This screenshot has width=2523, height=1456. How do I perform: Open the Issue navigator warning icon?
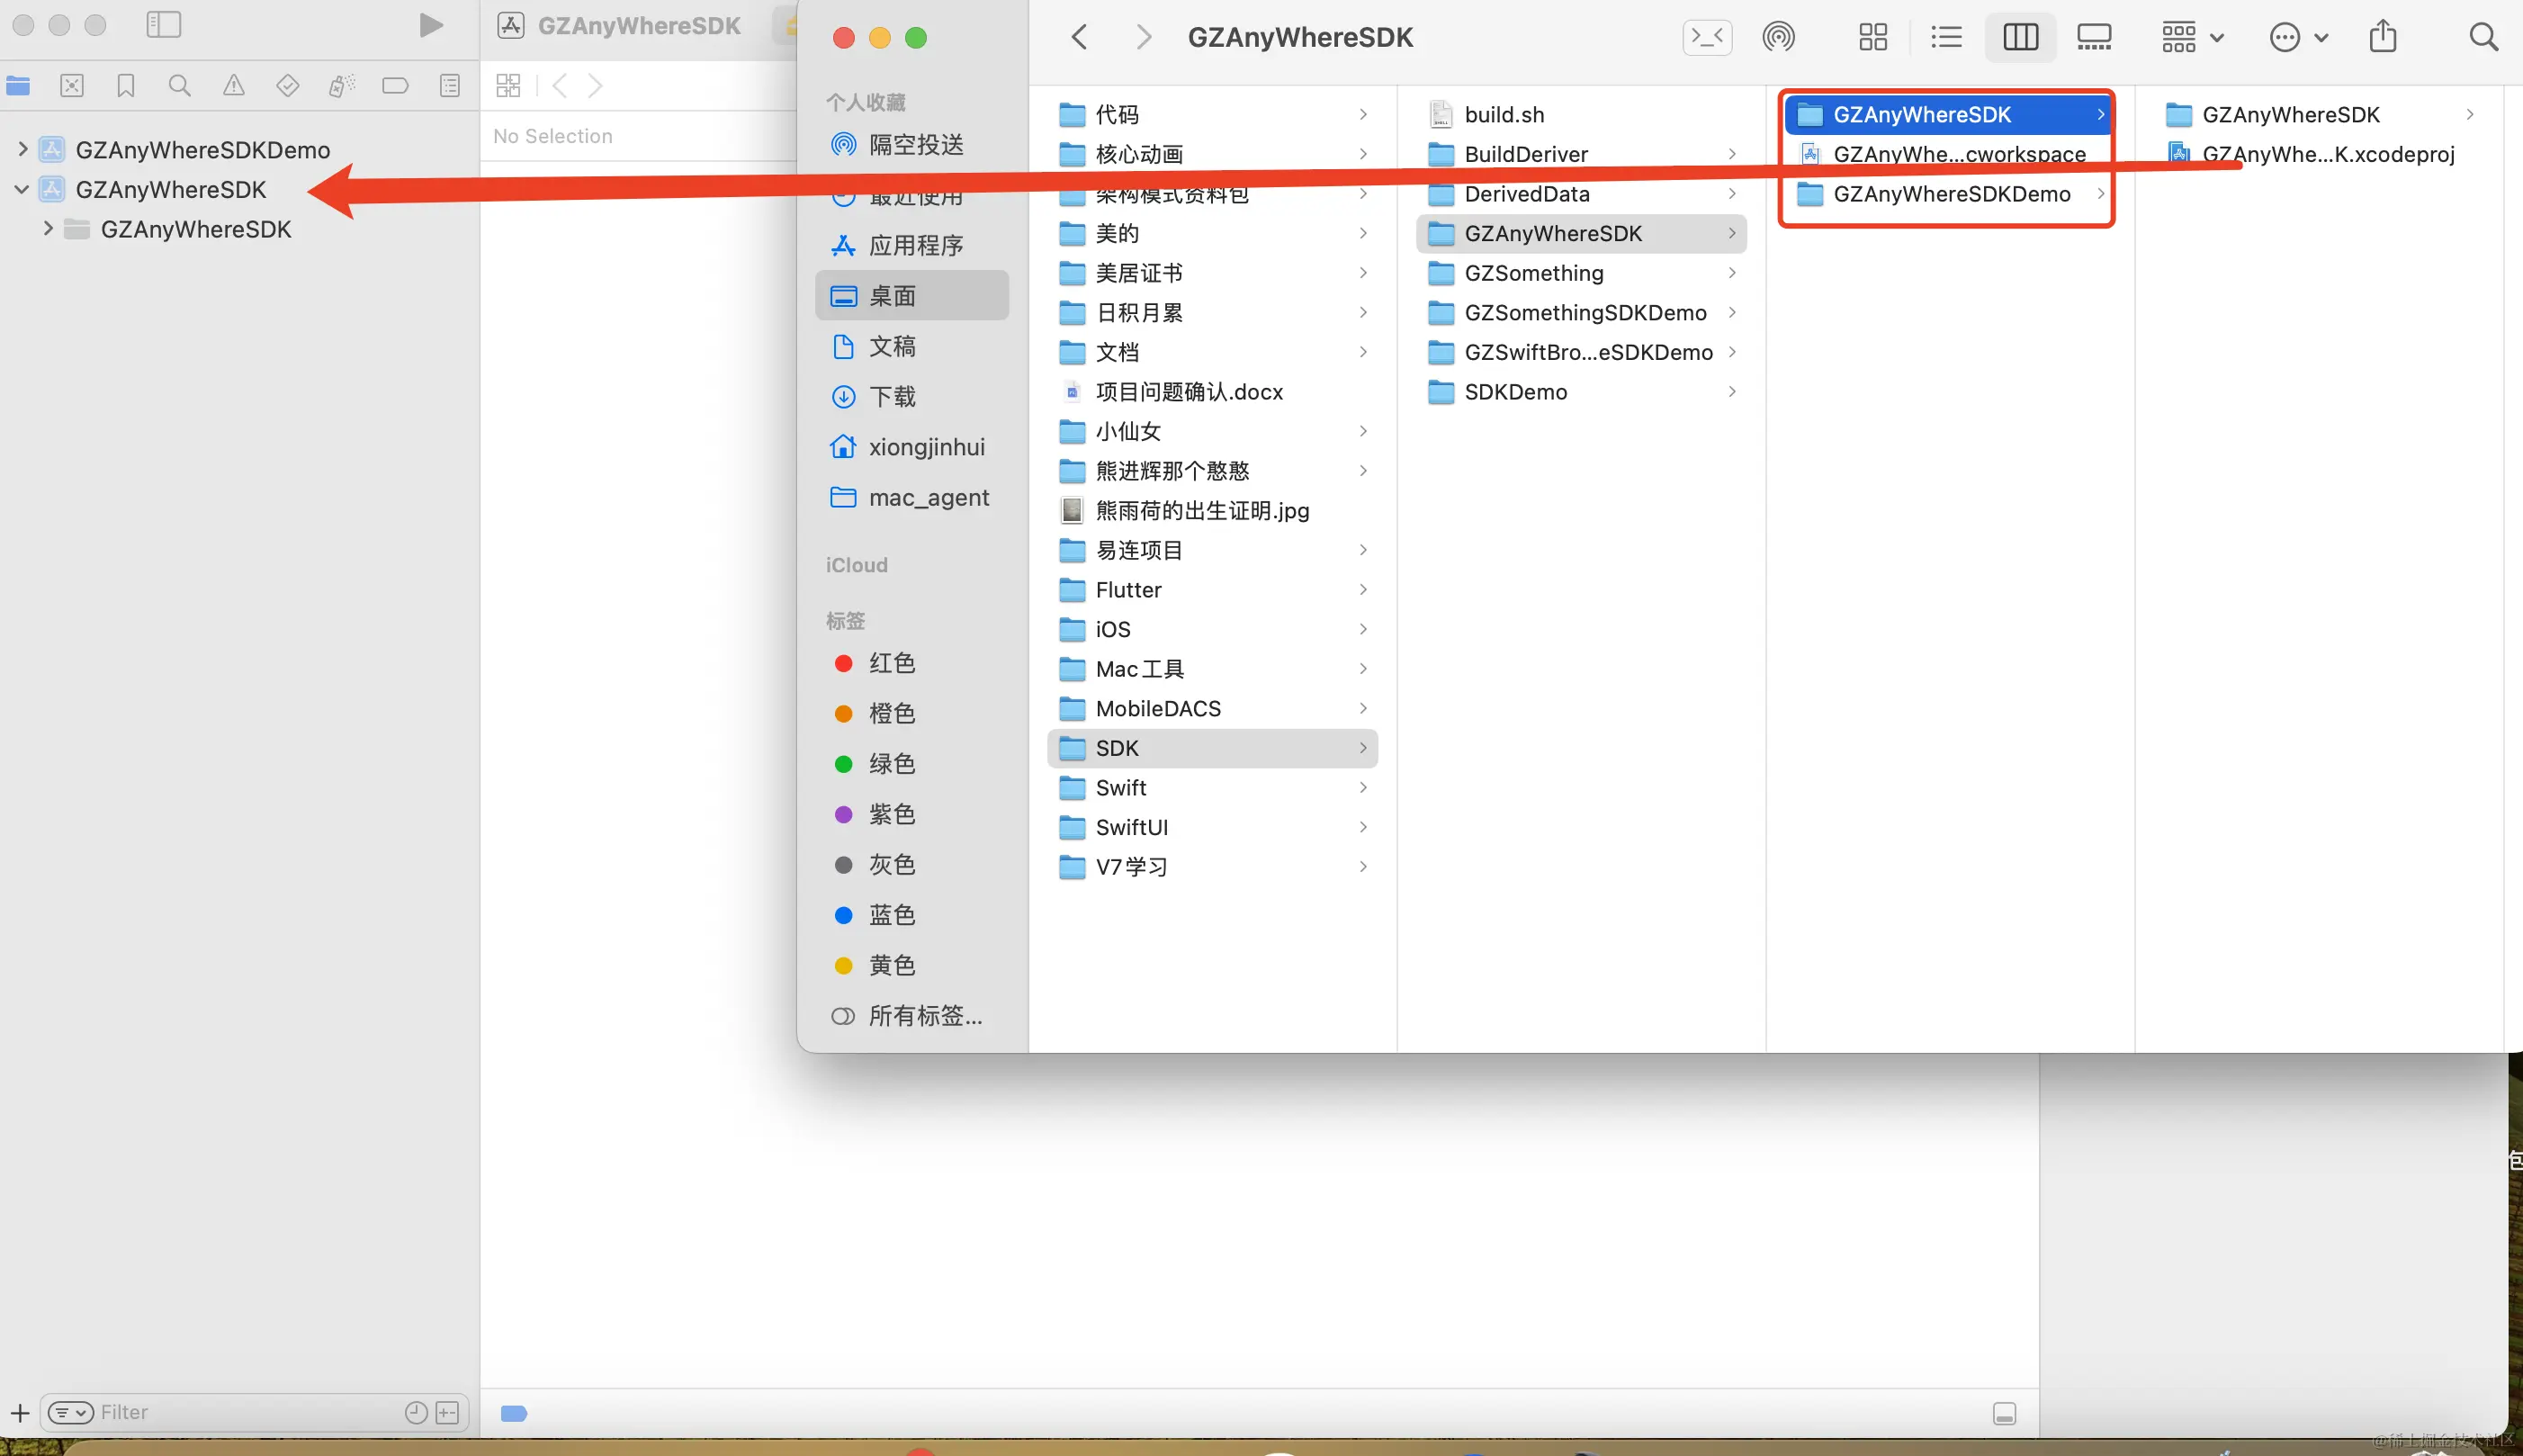coord(234,86)
